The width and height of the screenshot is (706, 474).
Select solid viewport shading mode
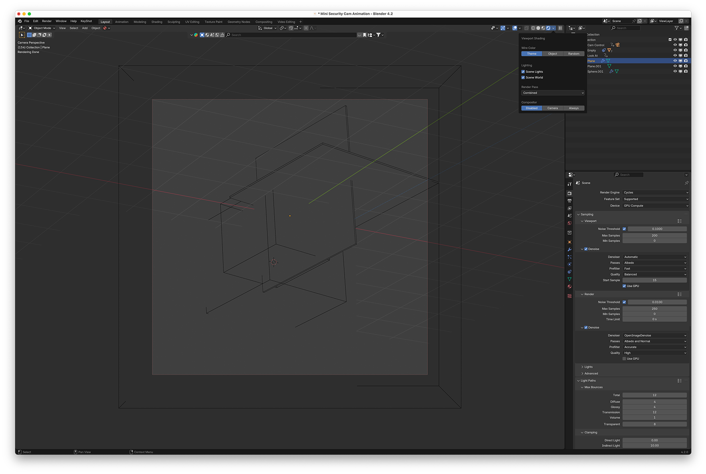538,28
